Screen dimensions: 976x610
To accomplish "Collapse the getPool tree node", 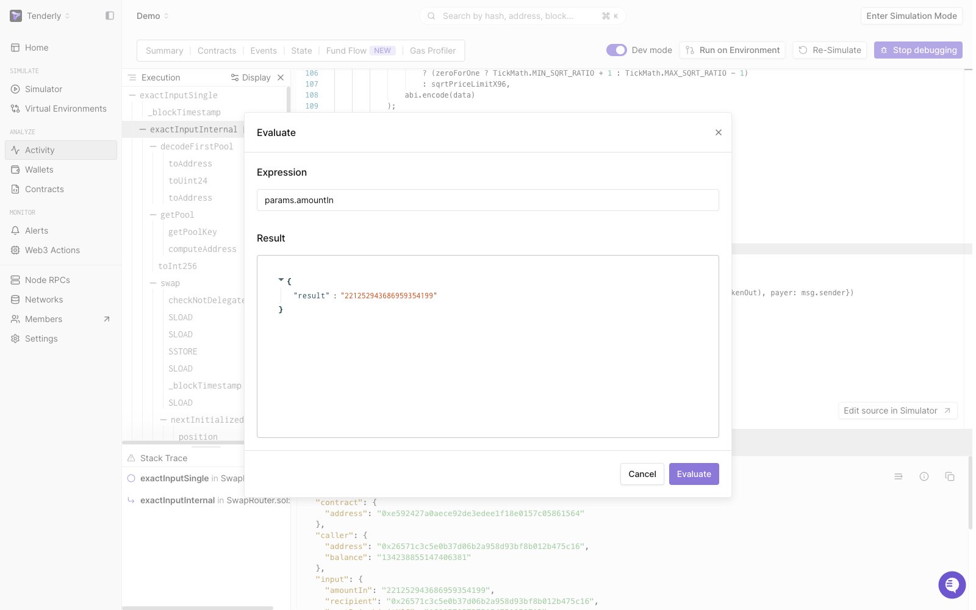I will 153,215.
